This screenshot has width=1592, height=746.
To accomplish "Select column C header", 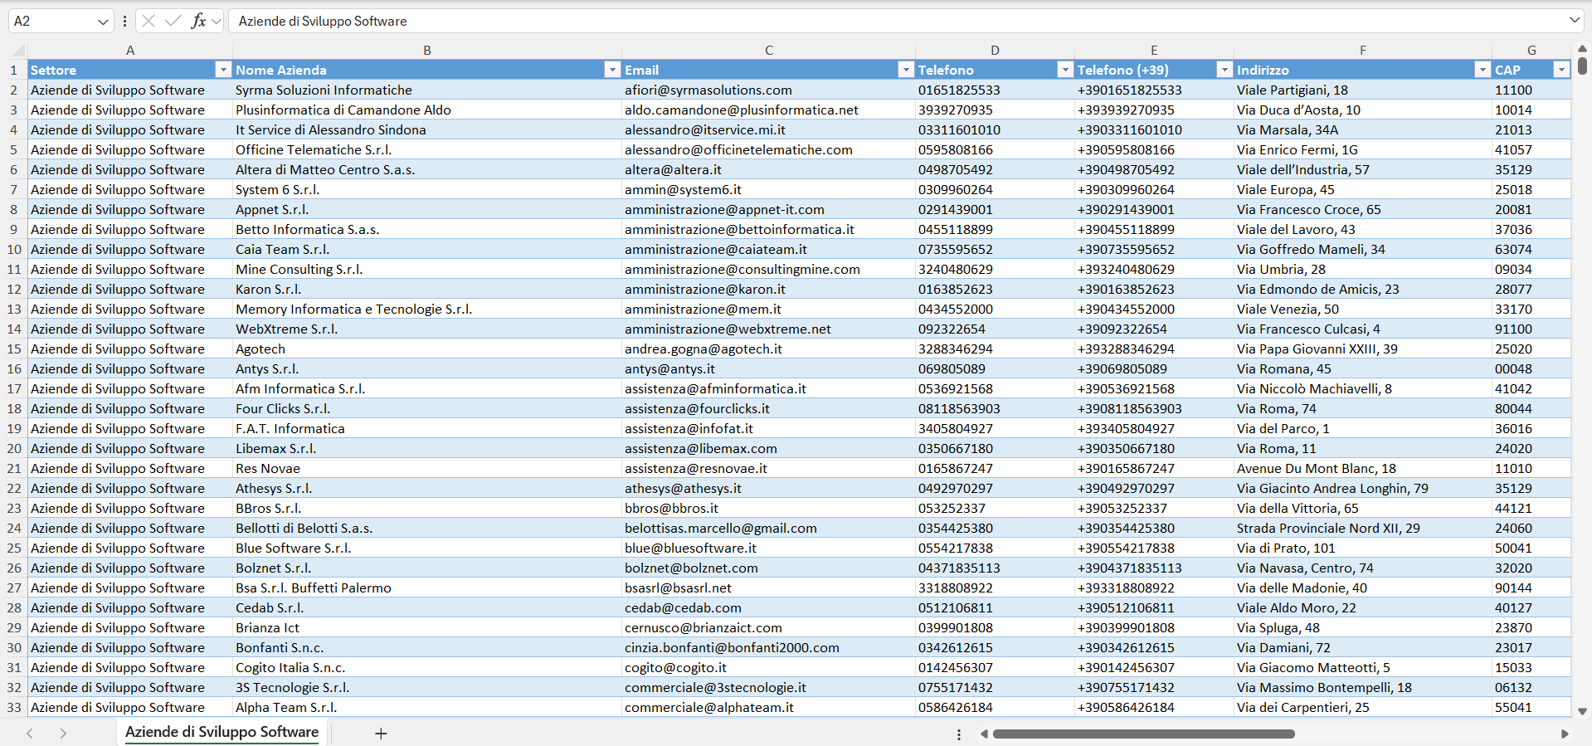I will 769,51.
